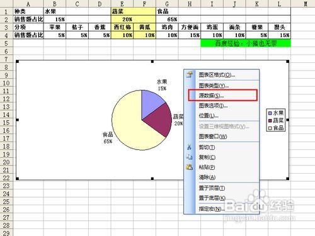315x236 pixels.
Task: Click the chart area format icon
Action: 190,74
